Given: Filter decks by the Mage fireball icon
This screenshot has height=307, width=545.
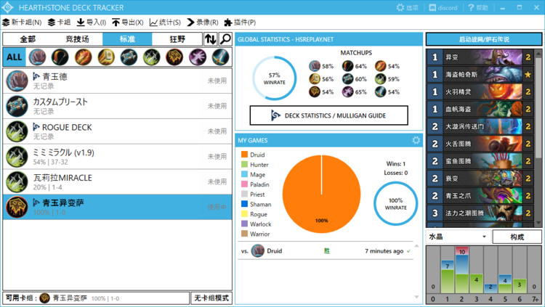Looking at the screenshot, I should [x=83, y=57].
